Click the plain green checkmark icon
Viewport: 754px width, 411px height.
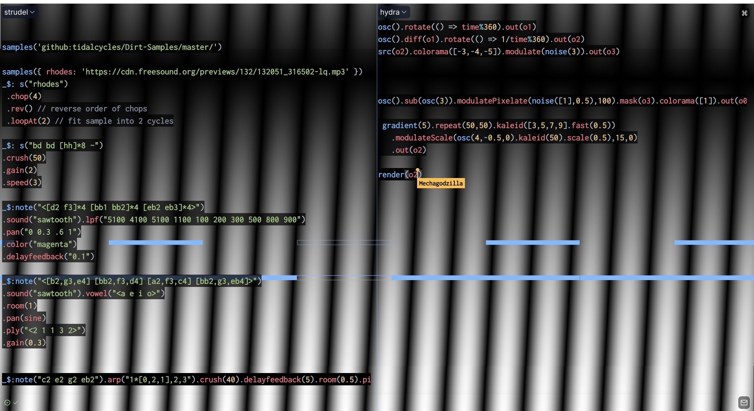pos(16,403)
